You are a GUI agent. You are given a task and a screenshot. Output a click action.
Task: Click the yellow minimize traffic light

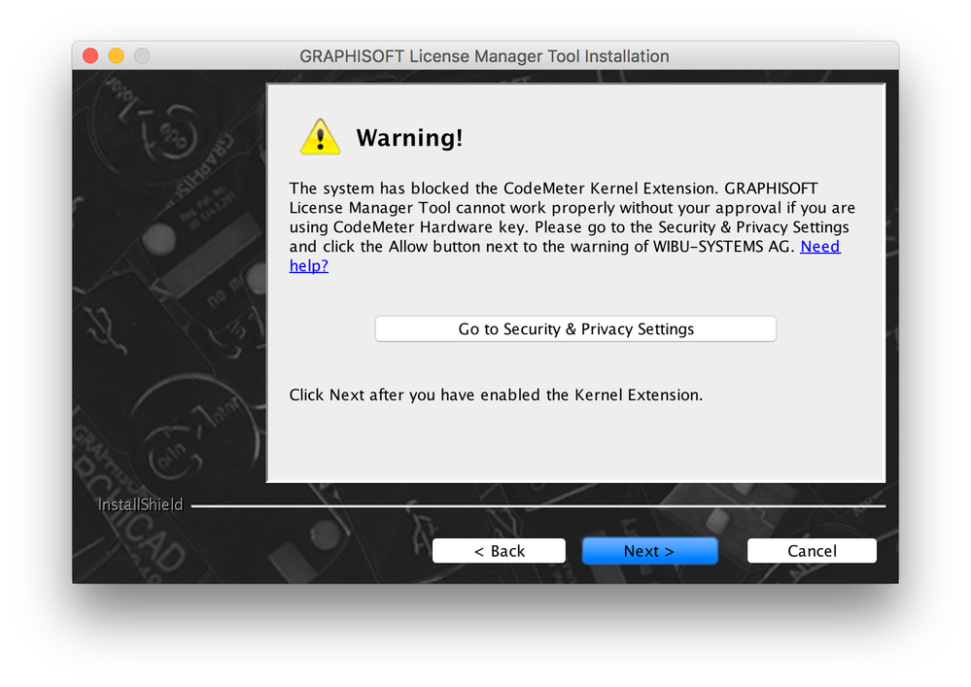pyautogui.click(x=116, y=56)
